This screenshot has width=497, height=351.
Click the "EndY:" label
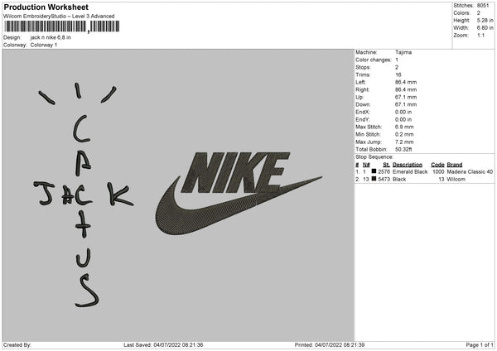pyautogui.click(x=363, y=120)
